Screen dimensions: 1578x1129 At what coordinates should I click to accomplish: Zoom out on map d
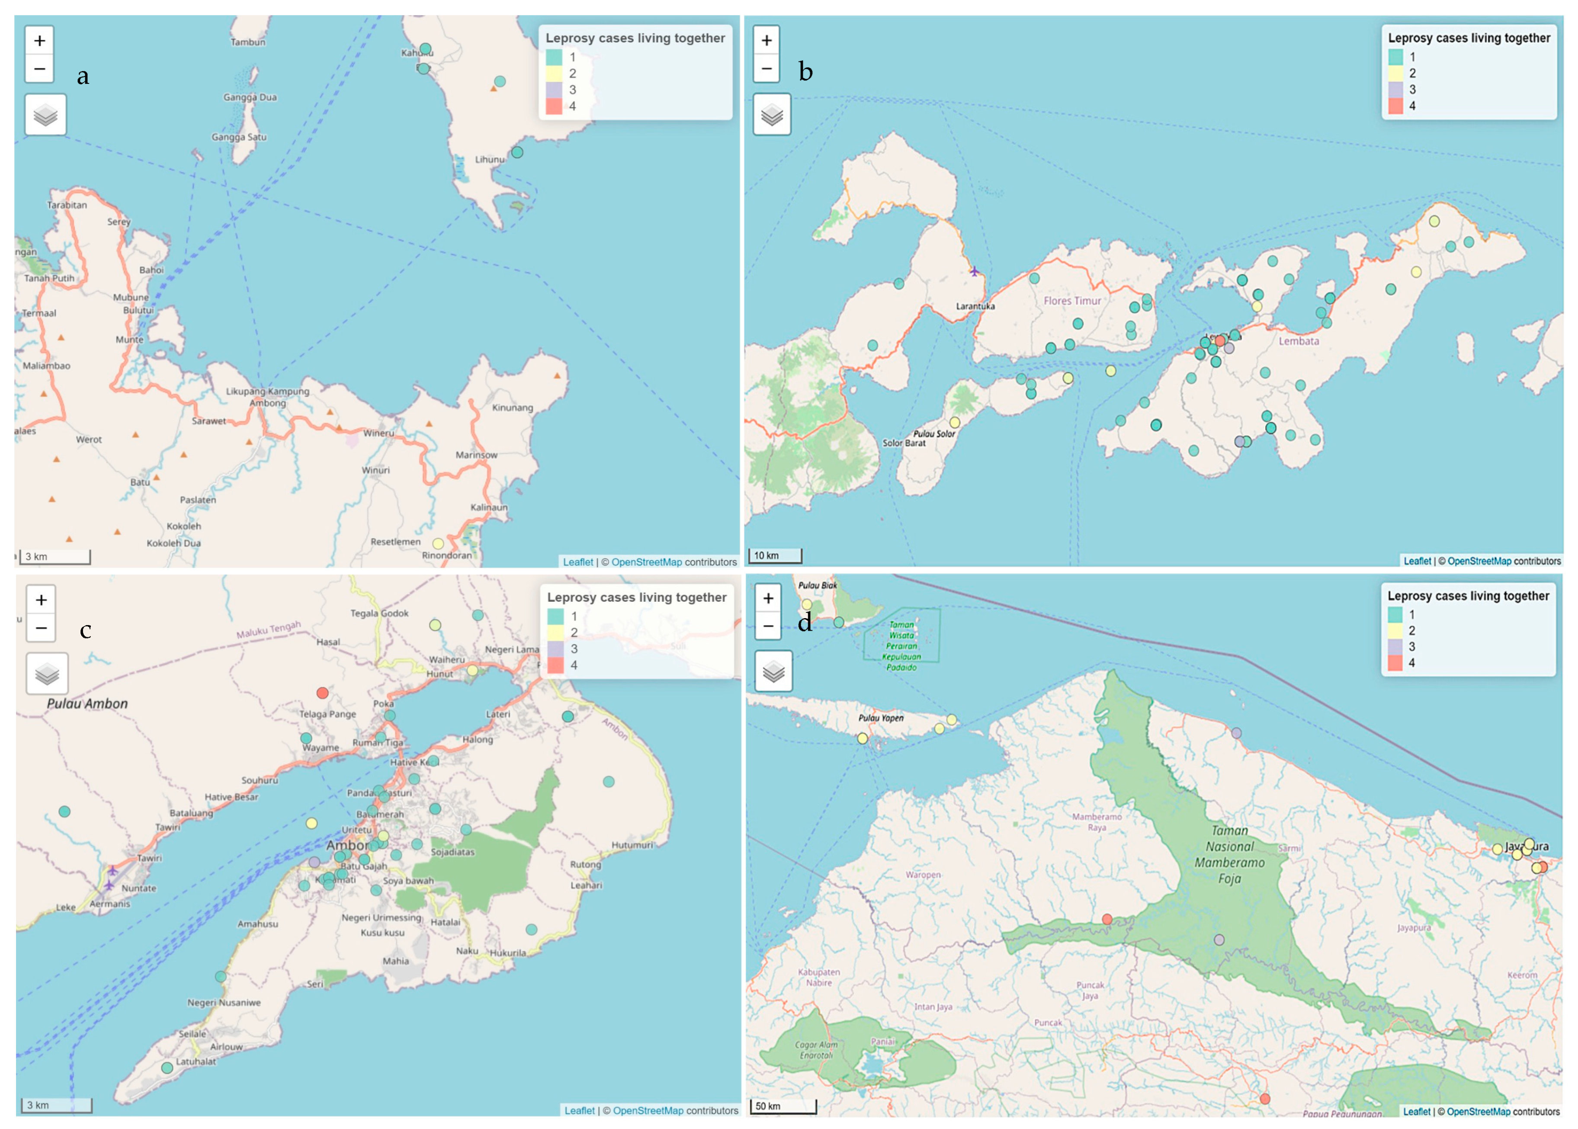point(767,625)
